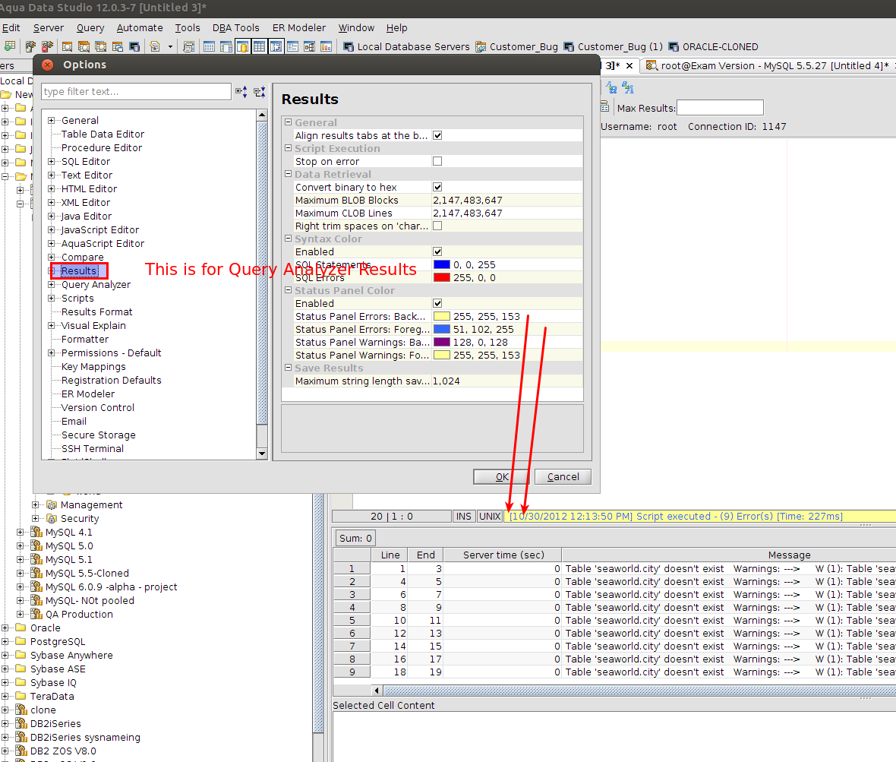Viewport: 896px width, 762px height.
Task: Click the Cancel button in Options
Action: (563, 477)
